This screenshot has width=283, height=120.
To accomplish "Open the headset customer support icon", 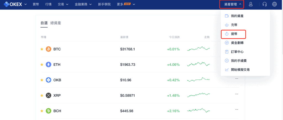I will (264, 4).
